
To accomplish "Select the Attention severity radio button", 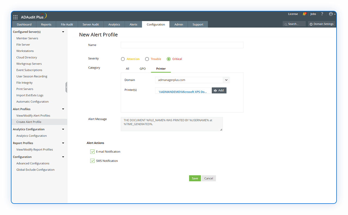I will pyautogui.click(x=123, y=59).
